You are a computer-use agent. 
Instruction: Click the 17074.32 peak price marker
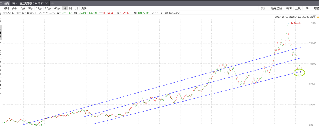point(296,23)
